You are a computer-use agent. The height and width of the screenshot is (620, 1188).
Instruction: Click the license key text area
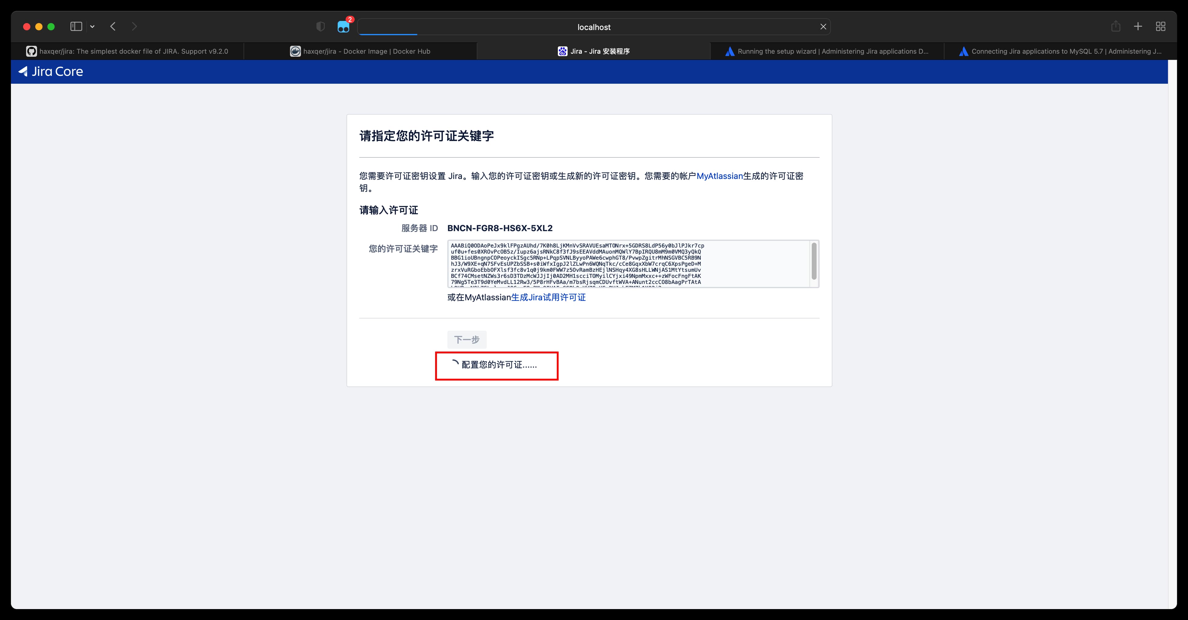(x=633, y=264)
